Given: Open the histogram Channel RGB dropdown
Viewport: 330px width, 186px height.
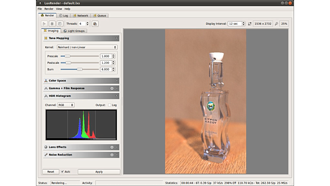Looking at the screenshot, I should point(66,105).
